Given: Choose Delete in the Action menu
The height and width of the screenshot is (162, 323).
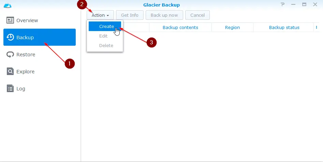Looking at the screenshot, I should tap(105, 45).
